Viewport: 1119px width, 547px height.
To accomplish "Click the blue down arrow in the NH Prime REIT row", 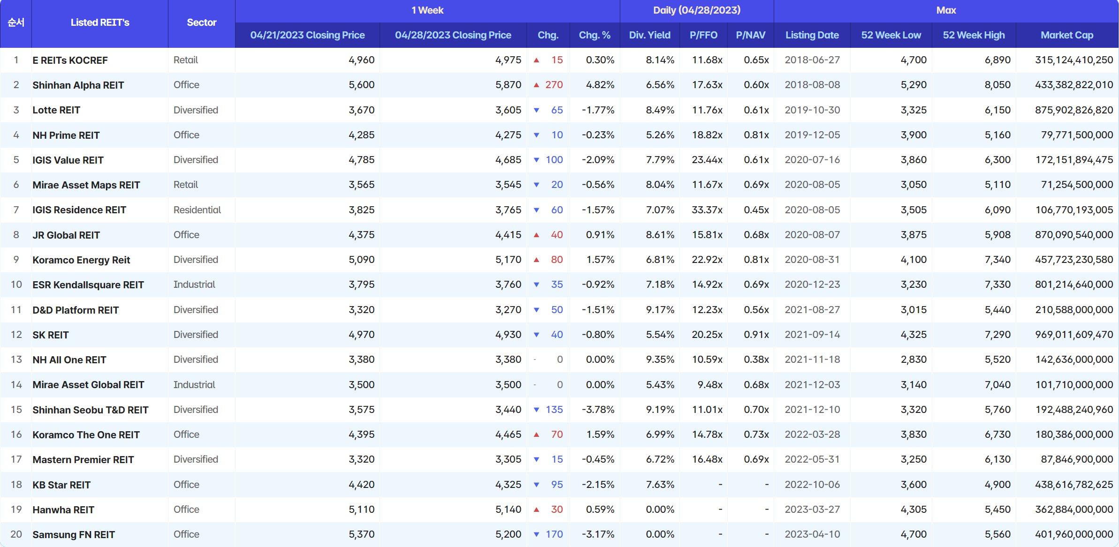I will pyautogui.click(x=536, y=135).
